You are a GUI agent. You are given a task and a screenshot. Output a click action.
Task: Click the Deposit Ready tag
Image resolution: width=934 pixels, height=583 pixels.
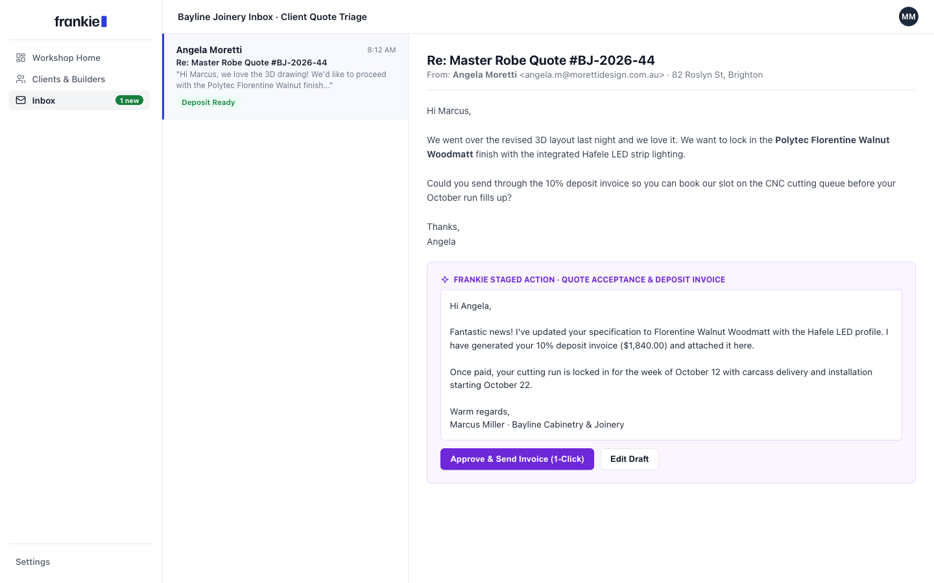coord(208,102)
